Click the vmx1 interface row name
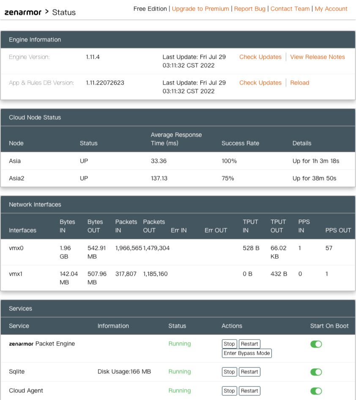 pyautogui.click(x=16, y=274)
